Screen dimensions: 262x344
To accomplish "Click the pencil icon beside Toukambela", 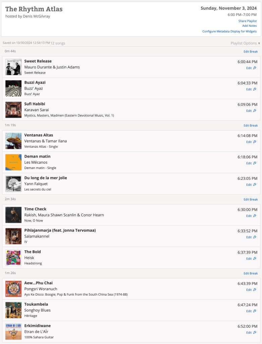I will click(x=255, y=311).
